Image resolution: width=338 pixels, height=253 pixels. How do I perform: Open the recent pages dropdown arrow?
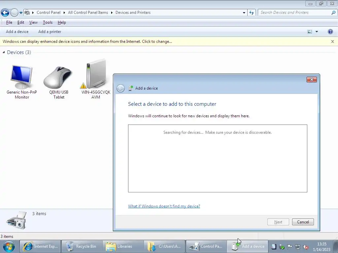[x=21, y=13]
